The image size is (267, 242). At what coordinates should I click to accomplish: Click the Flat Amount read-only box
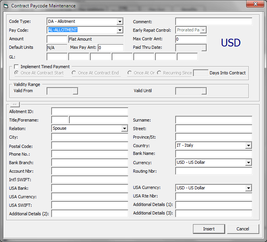96,39
